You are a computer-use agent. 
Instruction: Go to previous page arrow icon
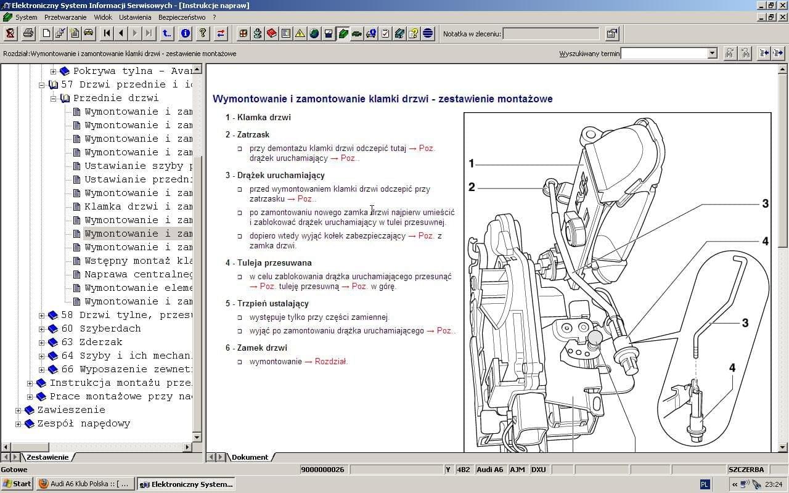coord(121,33)
